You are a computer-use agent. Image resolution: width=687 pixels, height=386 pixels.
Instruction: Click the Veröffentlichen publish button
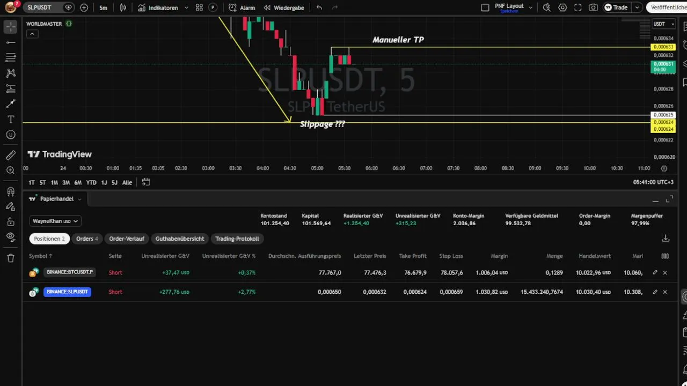[x=667, y=8]
